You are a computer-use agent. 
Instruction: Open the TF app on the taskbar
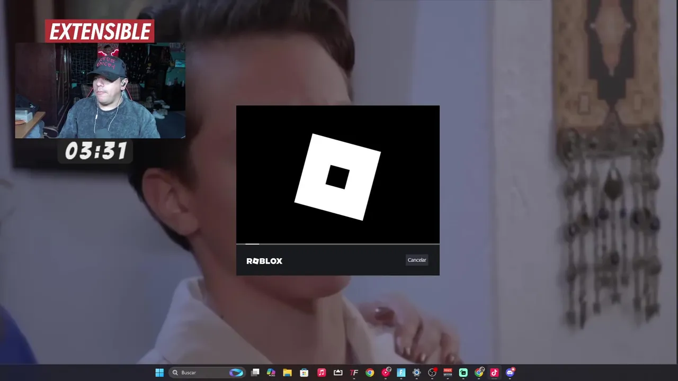[354, 373]
